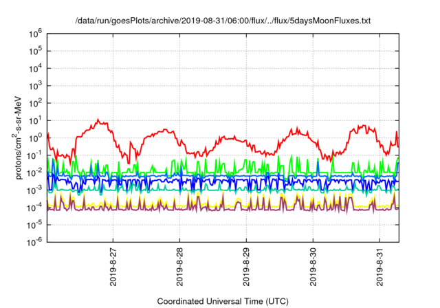This screenshot has height=308, width=440.
Task: Click the 10^-1 y-axis tick label
Action: [x=35, y=156]
